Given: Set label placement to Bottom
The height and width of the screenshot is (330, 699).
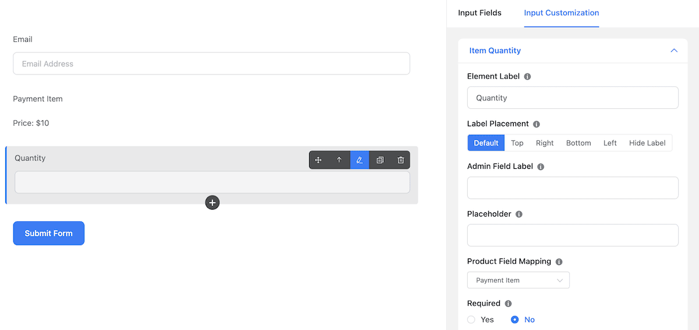Looking at the screenshot, I should 578,143.
